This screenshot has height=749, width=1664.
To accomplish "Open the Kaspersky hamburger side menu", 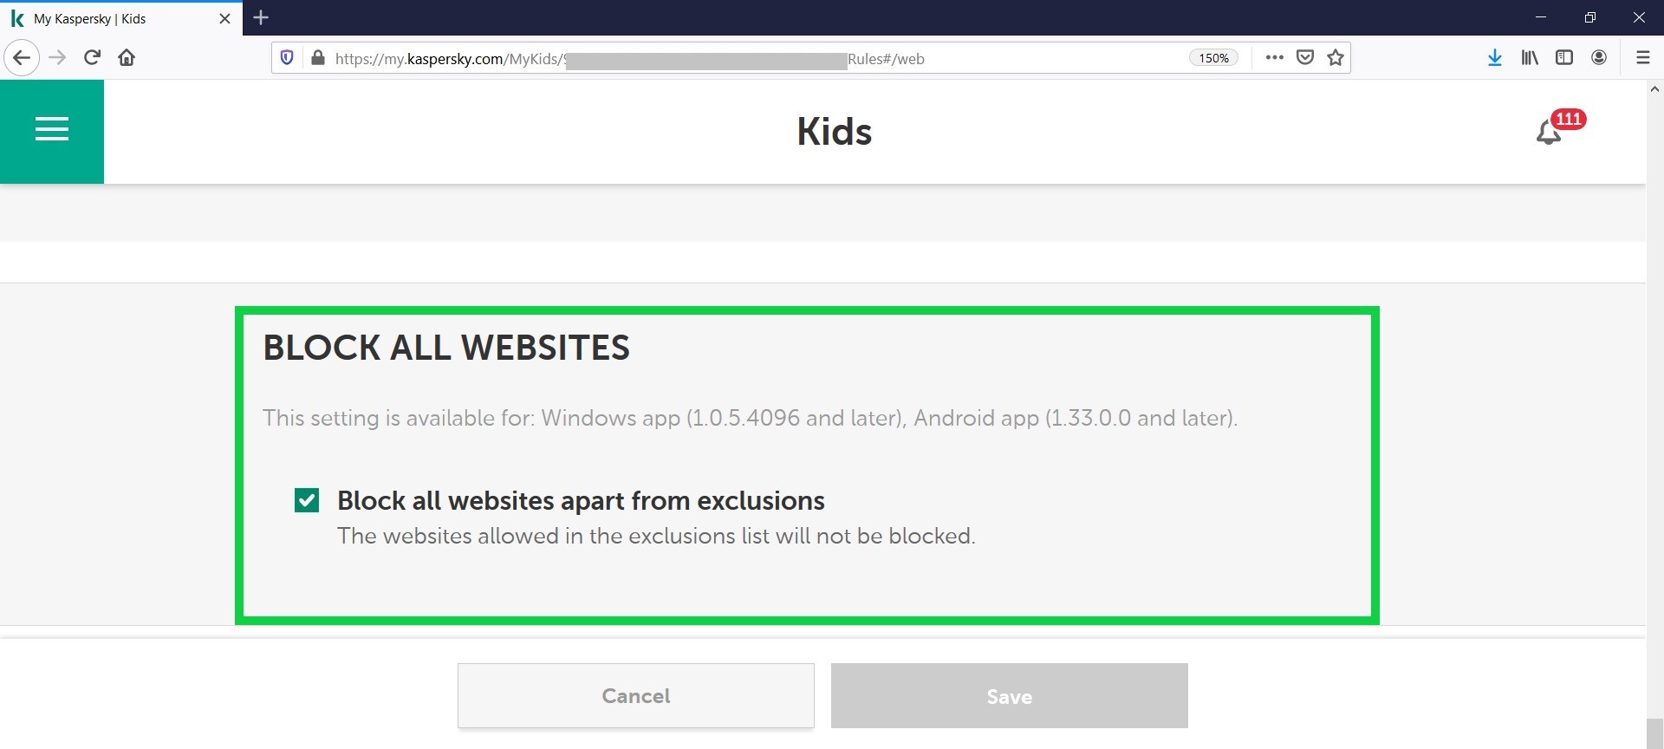I will click(52, 130).
